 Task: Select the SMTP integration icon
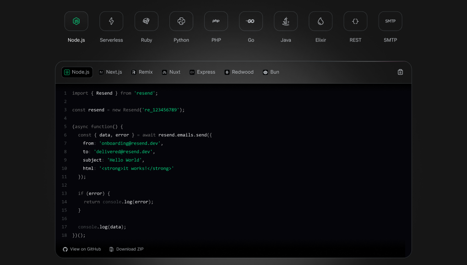390,21
